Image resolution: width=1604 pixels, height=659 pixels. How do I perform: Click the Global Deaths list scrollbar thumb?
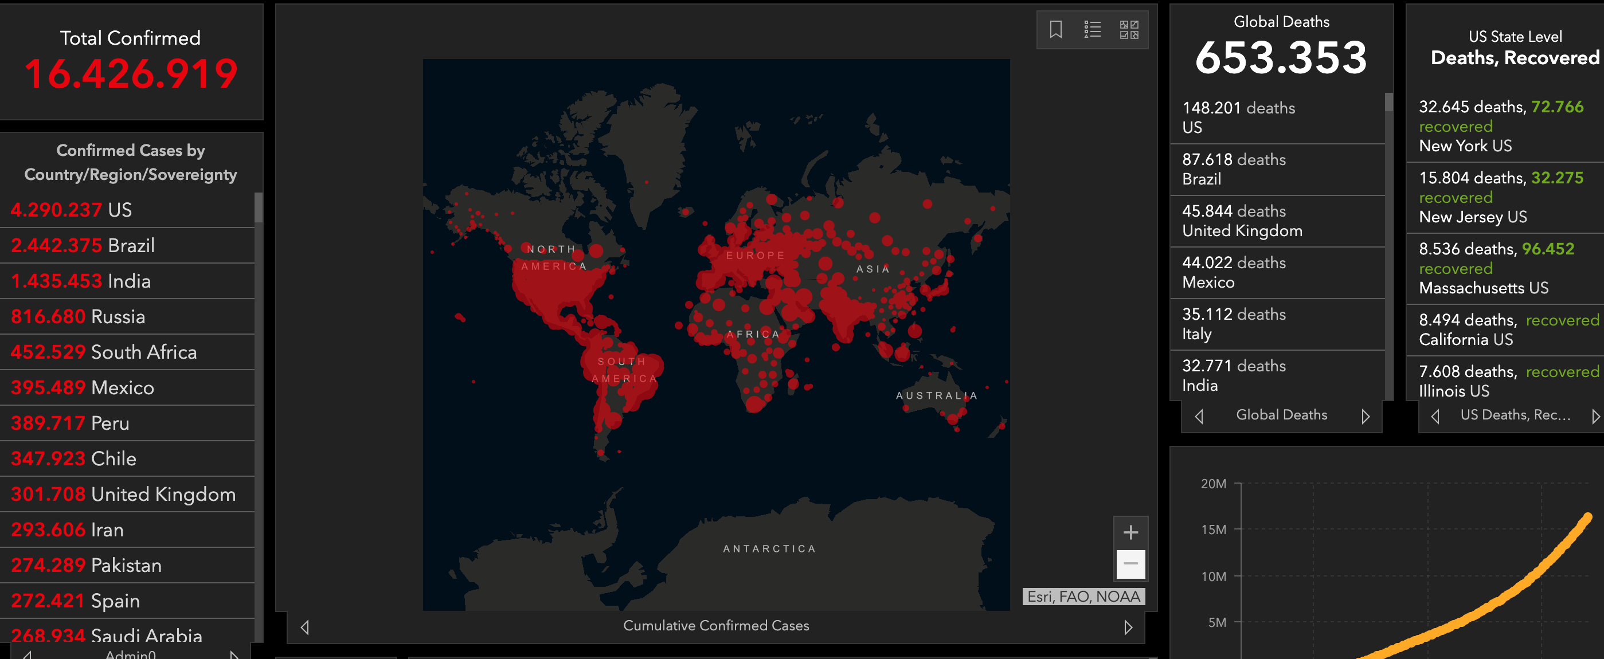tap(1388, 102)
